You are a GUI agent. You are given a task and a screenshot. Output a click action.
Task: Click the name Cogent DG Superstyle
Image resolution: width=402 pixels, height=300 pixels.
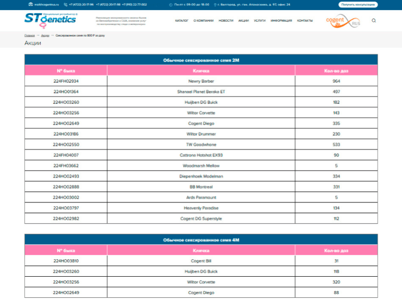click(201, 218)
